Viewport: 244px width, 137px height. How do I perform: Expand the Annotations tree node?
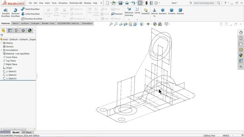(x=2, y=50)
